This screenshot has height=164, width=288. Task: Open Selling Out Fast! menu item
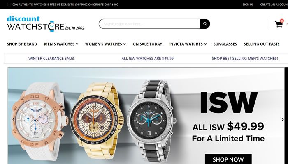click(x=261, y=44)
